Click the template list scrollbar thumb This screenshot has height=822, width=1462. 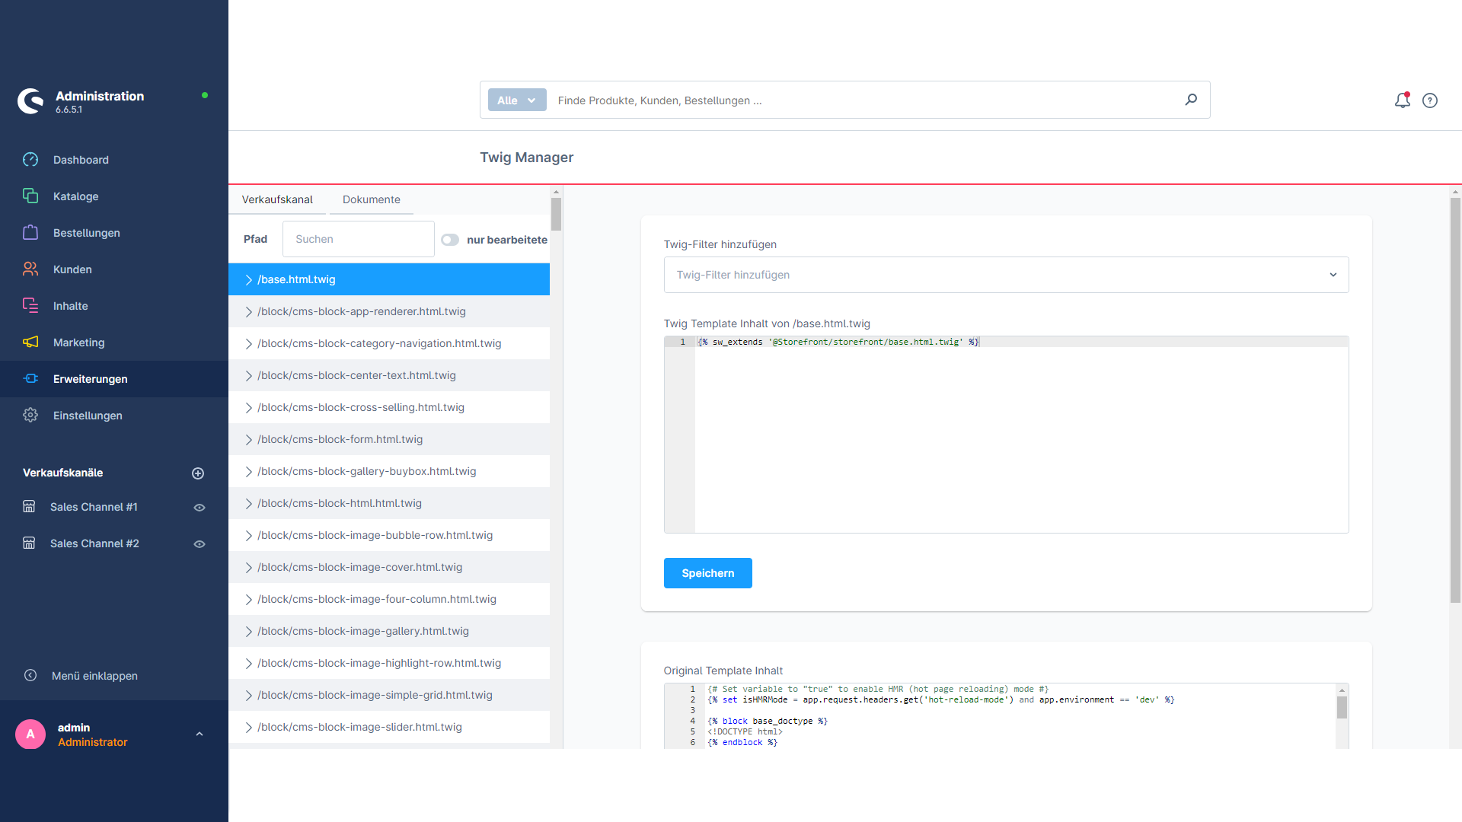[x=556, y=214]
